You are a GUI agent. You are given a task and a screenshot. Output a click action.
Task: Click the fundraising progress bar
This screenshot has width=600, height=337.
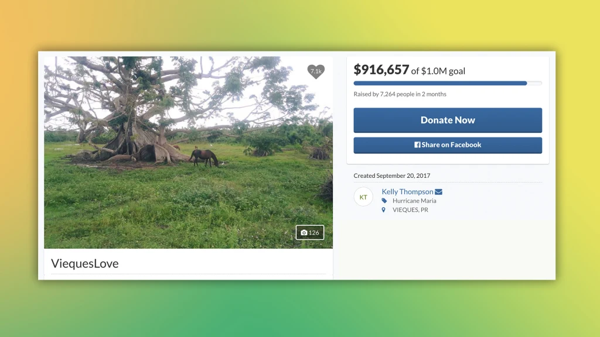pos(447,83)
